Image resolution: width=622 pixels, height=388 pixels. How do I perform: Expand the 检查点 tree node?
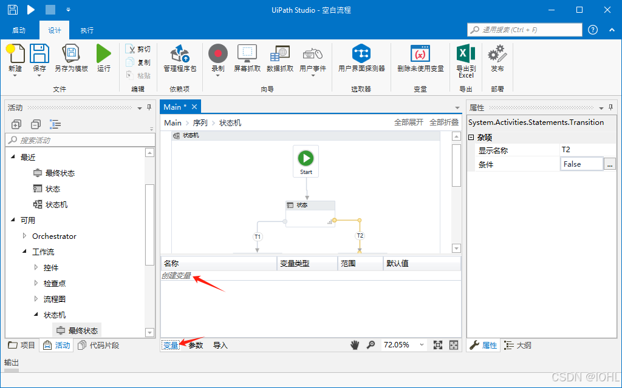[x=36, y=284]
